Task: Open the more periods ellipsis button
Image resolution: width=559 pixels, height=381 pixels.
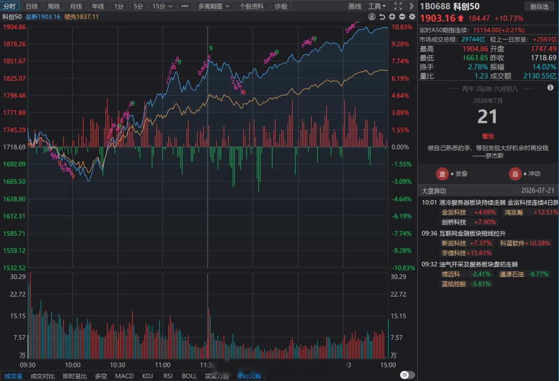Action: 184,6
